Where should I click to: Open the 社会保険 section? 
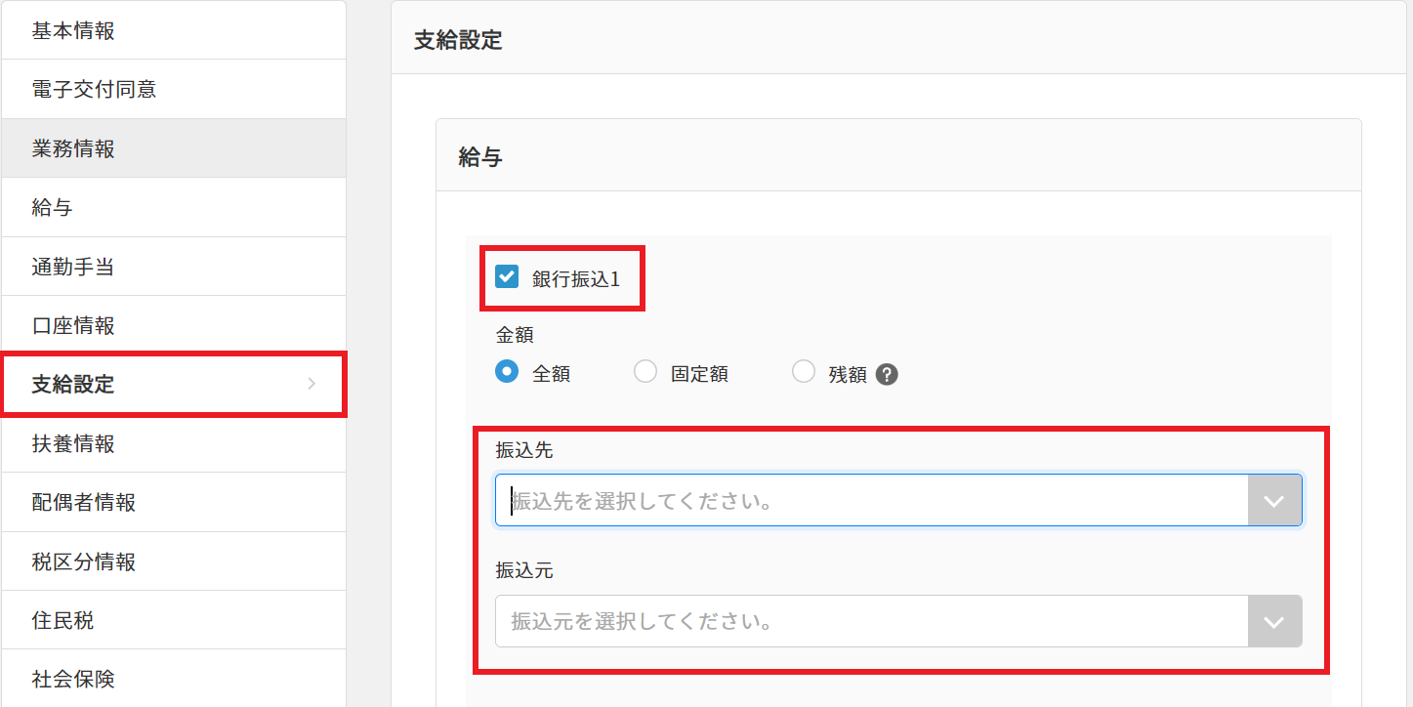pyautogui.click(x=172, y=679)
